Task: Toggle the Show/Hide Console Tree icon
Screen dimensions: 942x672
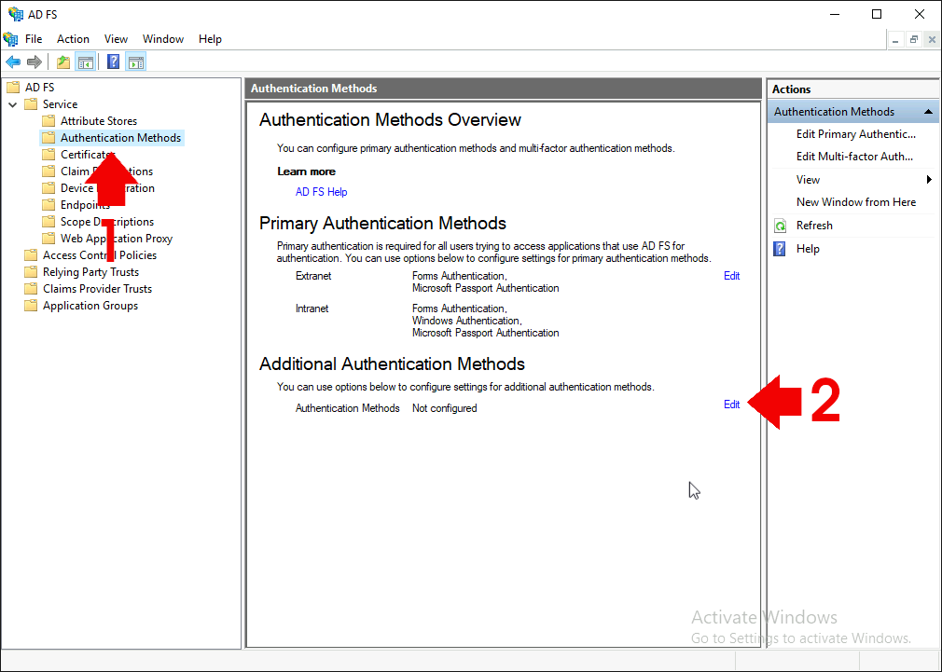Action: 86,62
